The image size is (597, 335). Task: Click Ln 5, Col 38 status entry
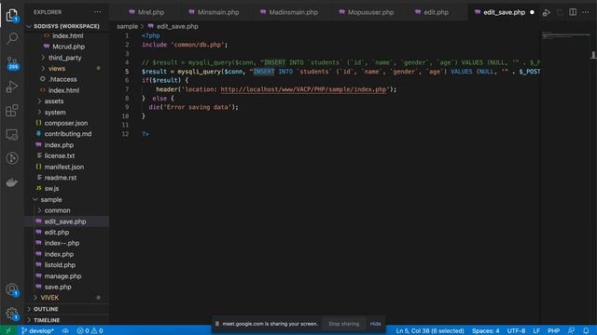pos(430,330)
